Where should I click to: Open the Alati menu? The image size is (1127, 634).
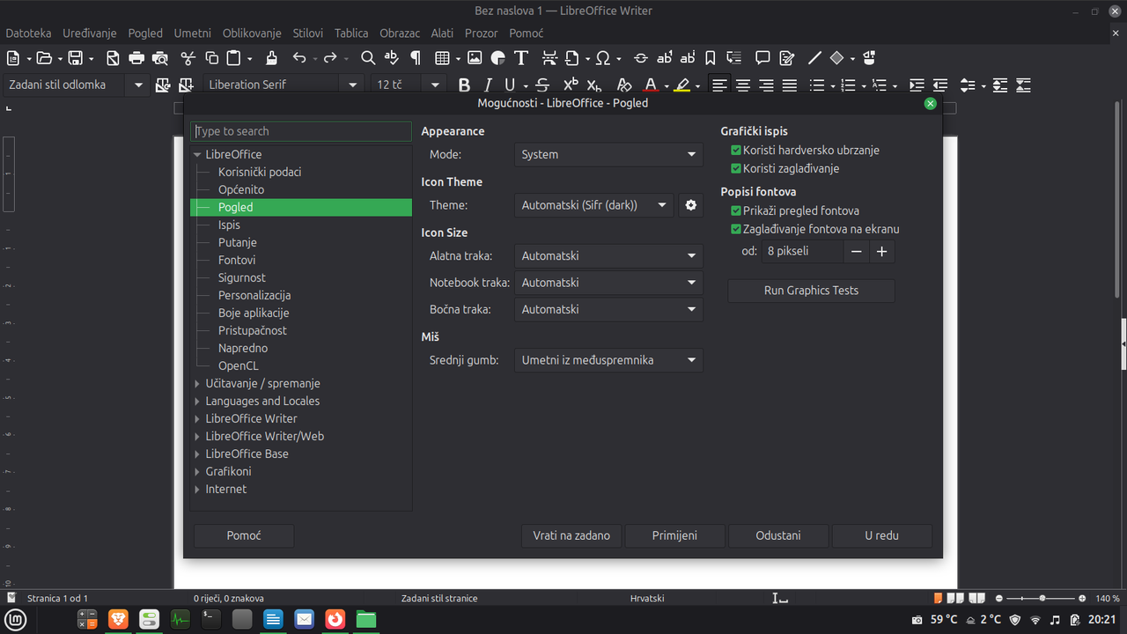(442, 33)
